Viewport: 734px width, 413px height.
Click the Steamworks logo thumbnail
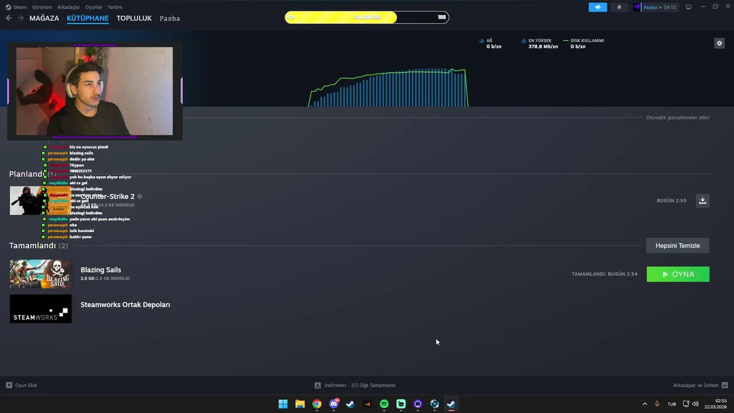tap(41, 309)
